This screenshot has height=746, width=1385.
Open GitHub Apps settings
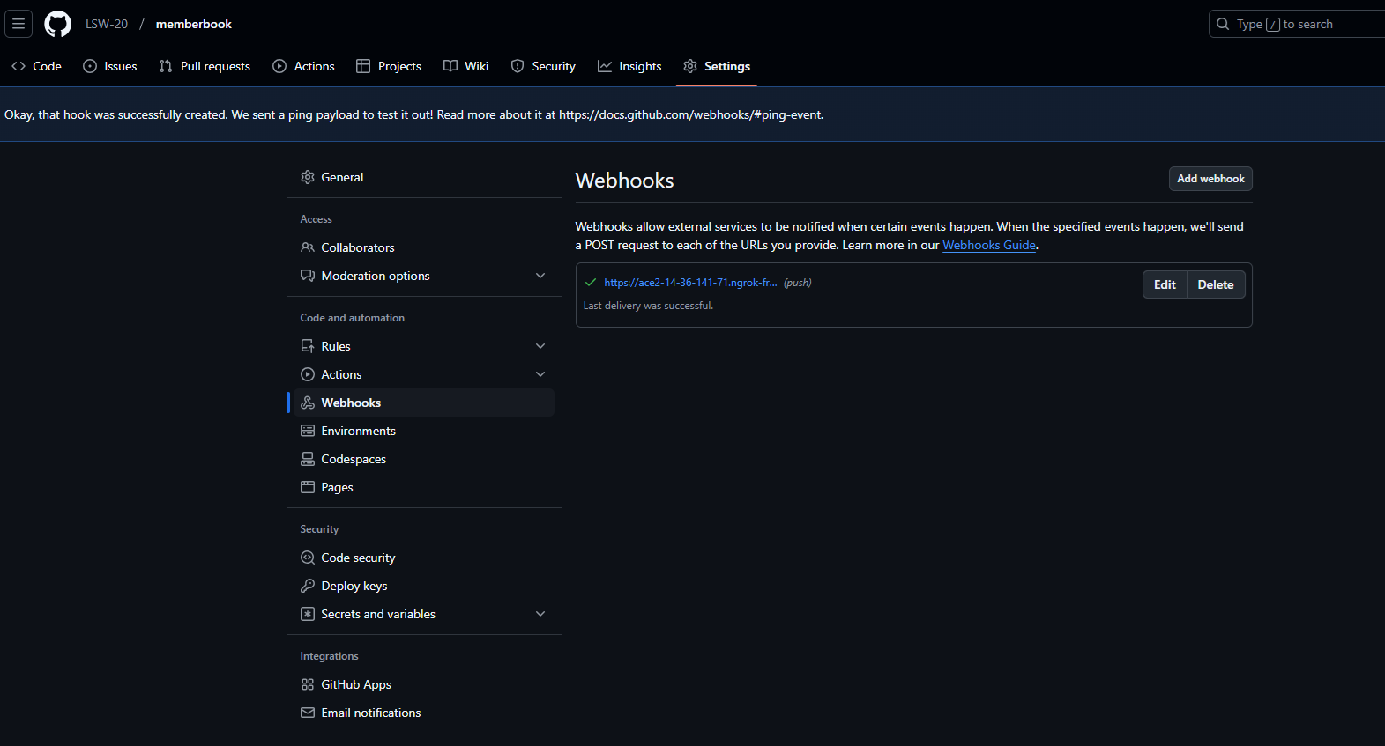point(424,684)
